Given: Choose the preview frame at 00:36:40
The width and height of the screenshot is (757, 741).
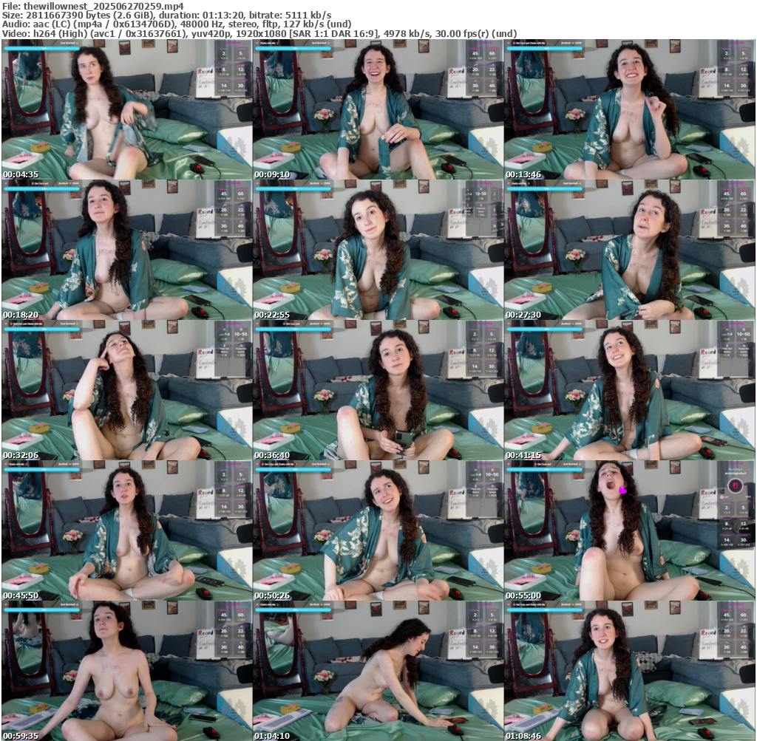Looking at the screenshot, I should click(x=378, y=390).
